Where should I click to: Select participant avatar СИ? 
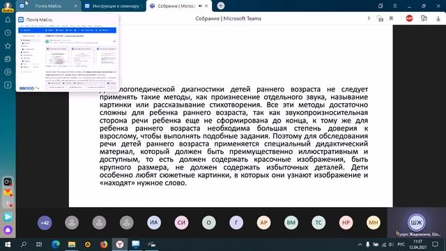pyautogui.click(x=181, y=222)
